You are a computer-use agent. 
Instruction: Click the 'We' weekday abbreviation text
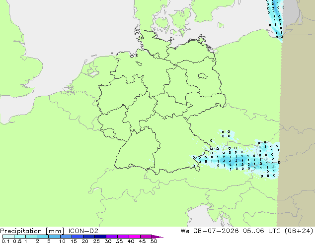click(x=185, y=231)
